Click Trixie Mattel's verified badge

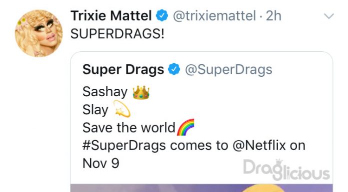162,15
